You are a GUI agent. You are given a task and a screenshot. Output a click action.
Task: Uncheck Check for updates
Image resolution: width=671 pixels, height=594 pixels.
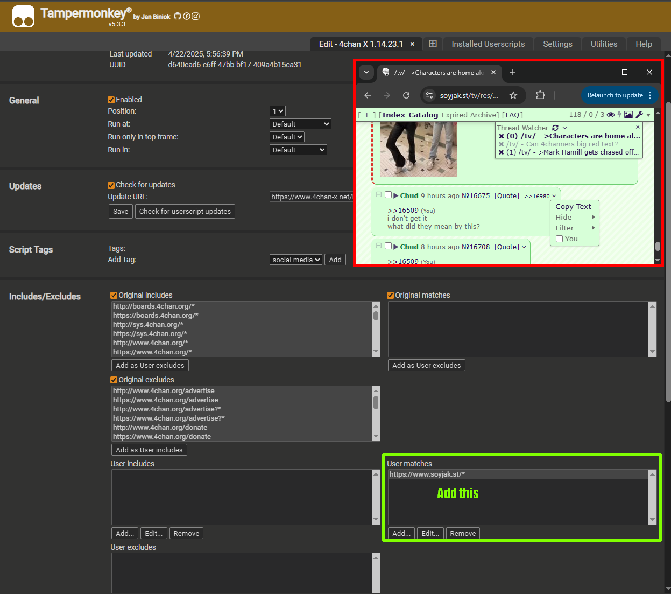coord(111,185)
